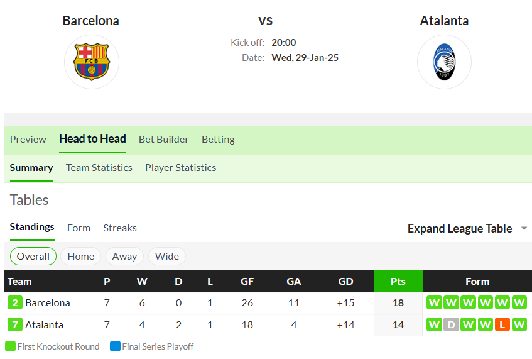This screenshot has height=359, width=532.
Task: Click the green First Knockout Round legend swatch
Action: [x=11, y=346]
